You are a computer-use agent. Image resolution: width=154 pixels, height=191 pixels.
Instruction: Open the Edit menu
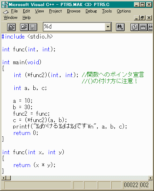(26, 11)
